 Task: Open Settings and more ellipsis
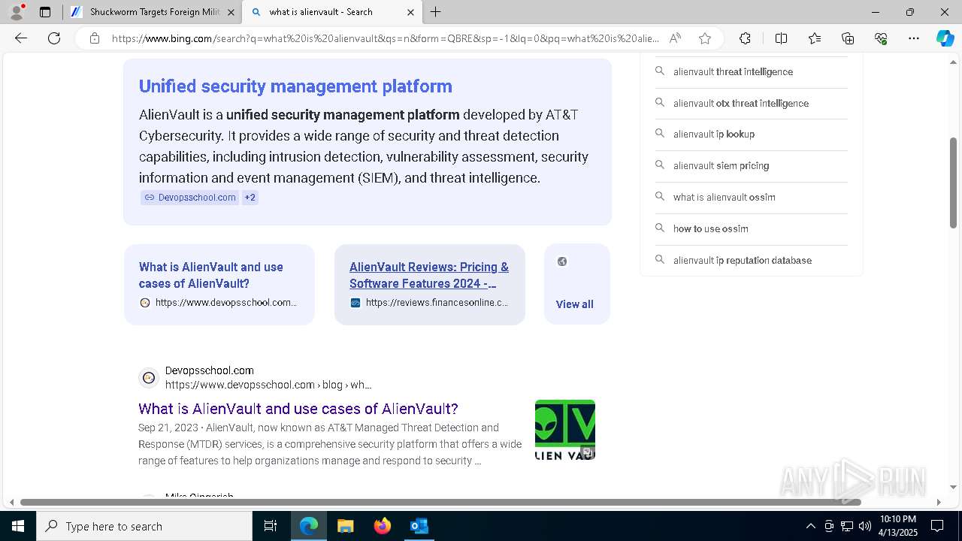(x=914, y=38)
